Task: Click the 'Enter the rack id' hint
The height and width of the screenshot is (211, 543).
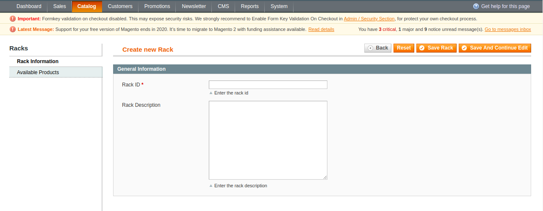Action: [231, 93]
